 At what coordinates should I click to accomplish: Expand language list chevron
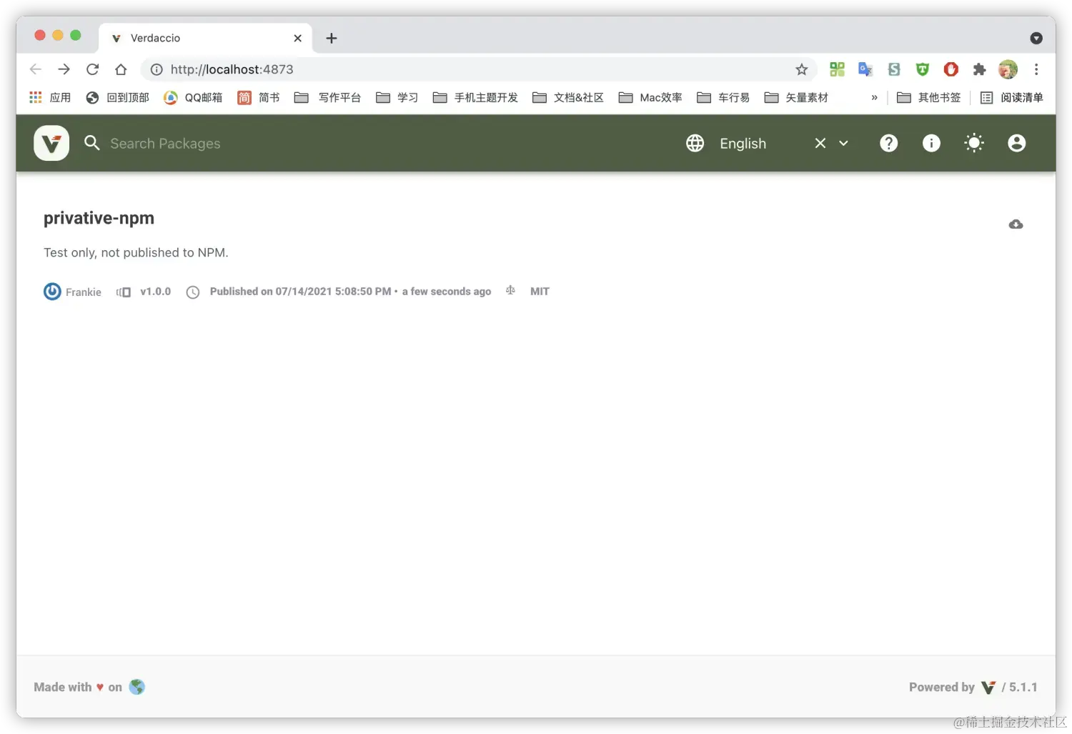(x=843, y=143)
